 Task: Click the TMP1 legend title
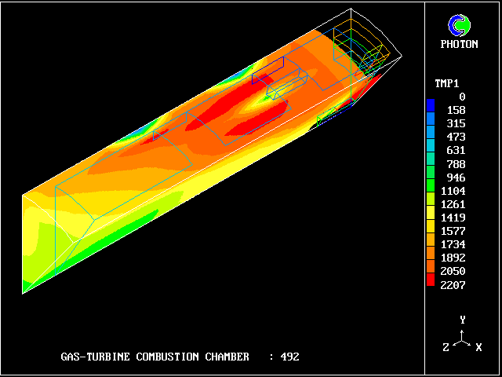(447, 82)
